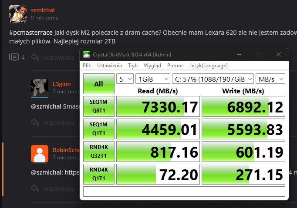
Task: Open the Język(Language) menu
Action: click(x=209, y=66)
